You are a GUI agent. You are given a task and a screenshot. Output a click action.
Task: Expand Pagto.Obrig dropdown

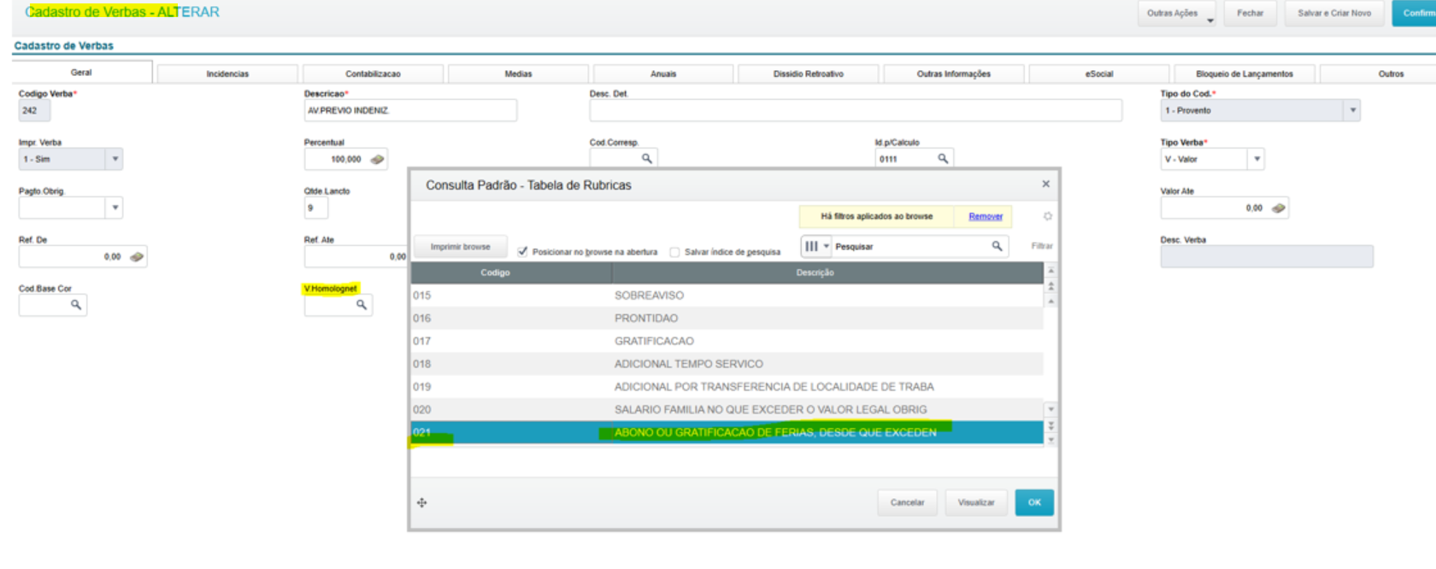(115, 208)
